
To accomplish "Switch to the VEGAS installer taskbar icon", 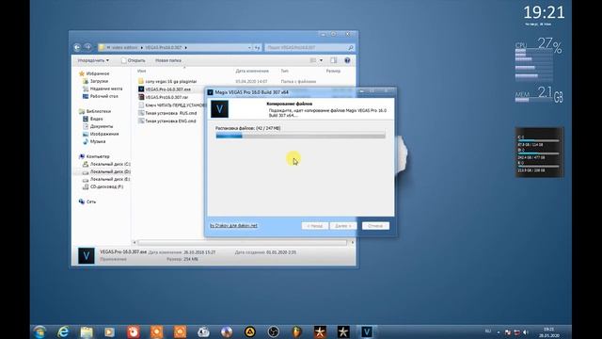I will [x=367, y=331].
